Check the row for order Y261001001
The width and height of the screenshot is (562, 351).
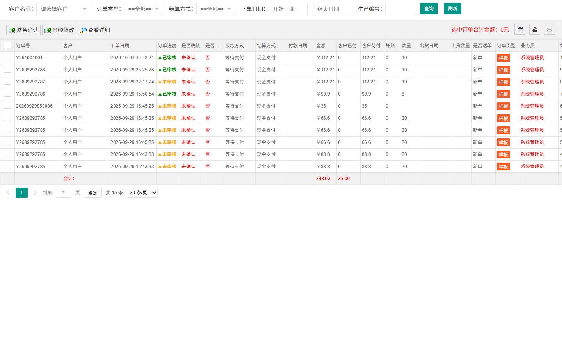(7, 57)
